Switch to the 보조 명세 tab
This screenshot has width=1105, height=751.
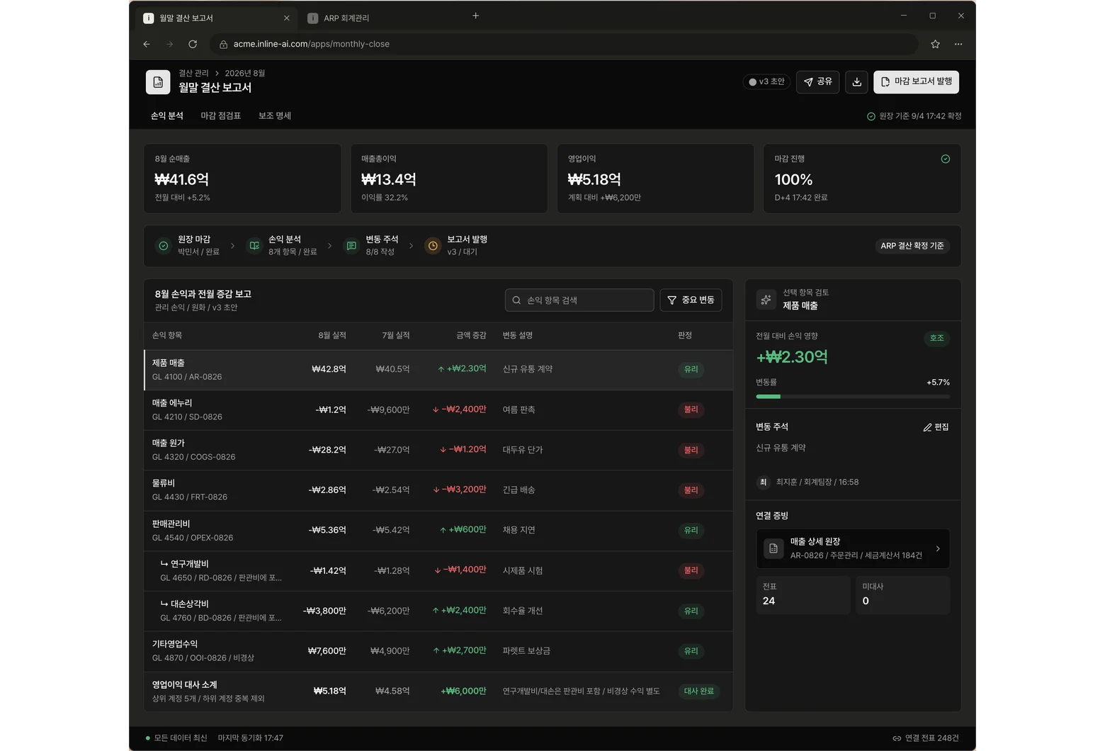pyautogui.click(x=275, y=115)
